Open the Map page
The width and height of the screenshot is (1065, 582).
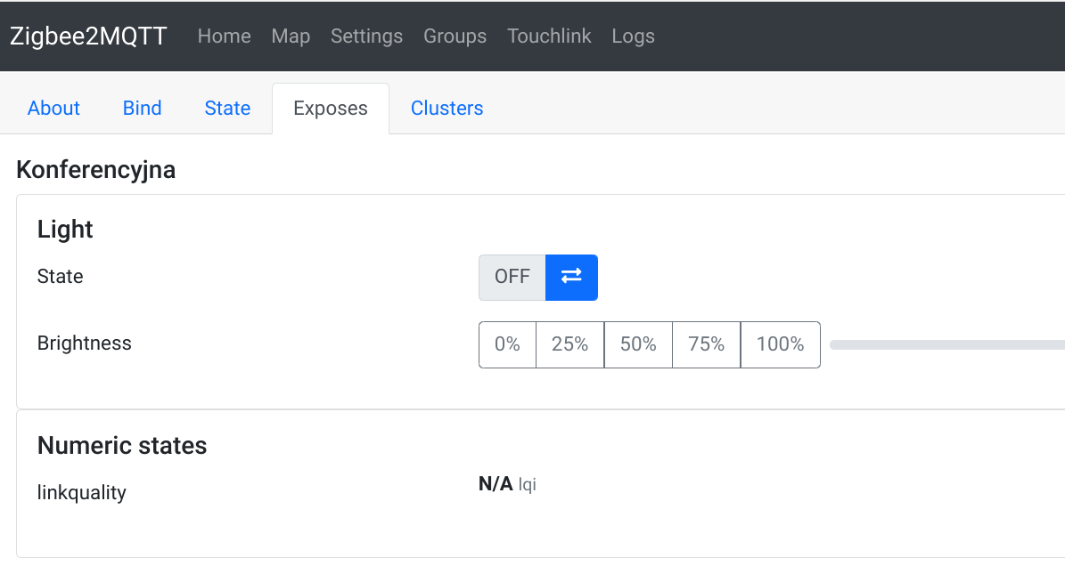[291, 36]
